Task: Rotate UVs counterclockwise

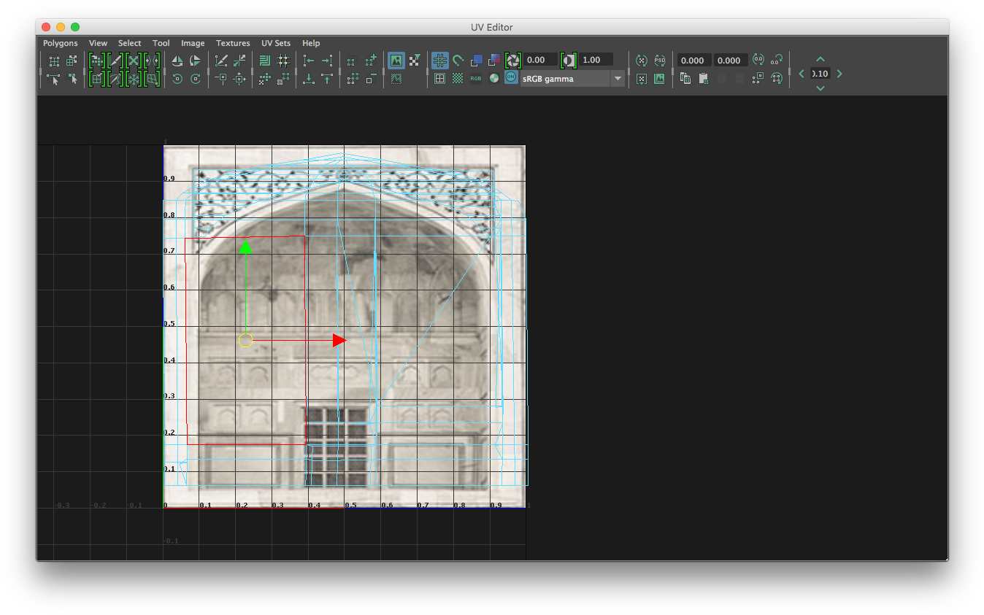Action: click(177, 79)
